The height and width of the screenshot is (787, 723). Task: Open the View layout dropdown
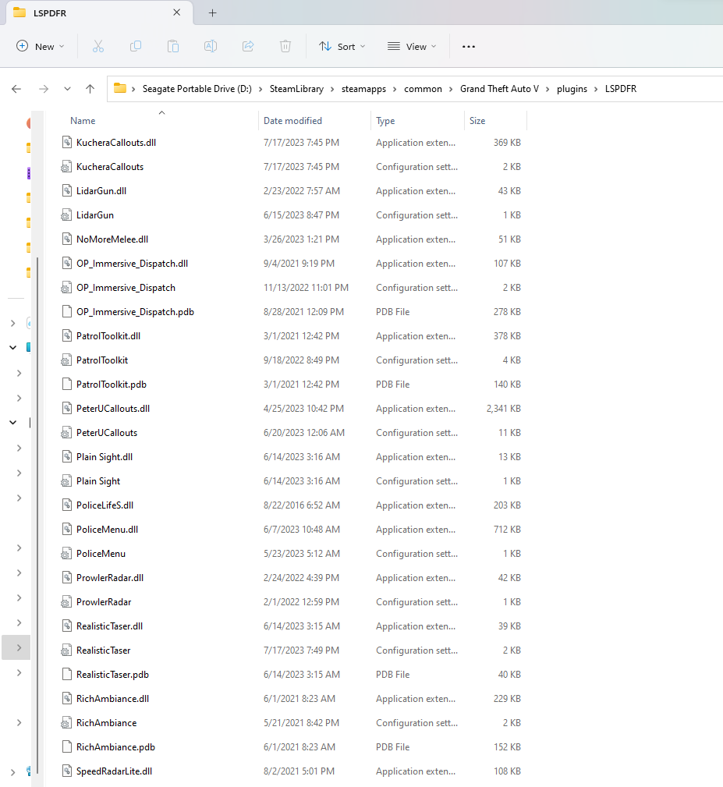pos(412,47)
